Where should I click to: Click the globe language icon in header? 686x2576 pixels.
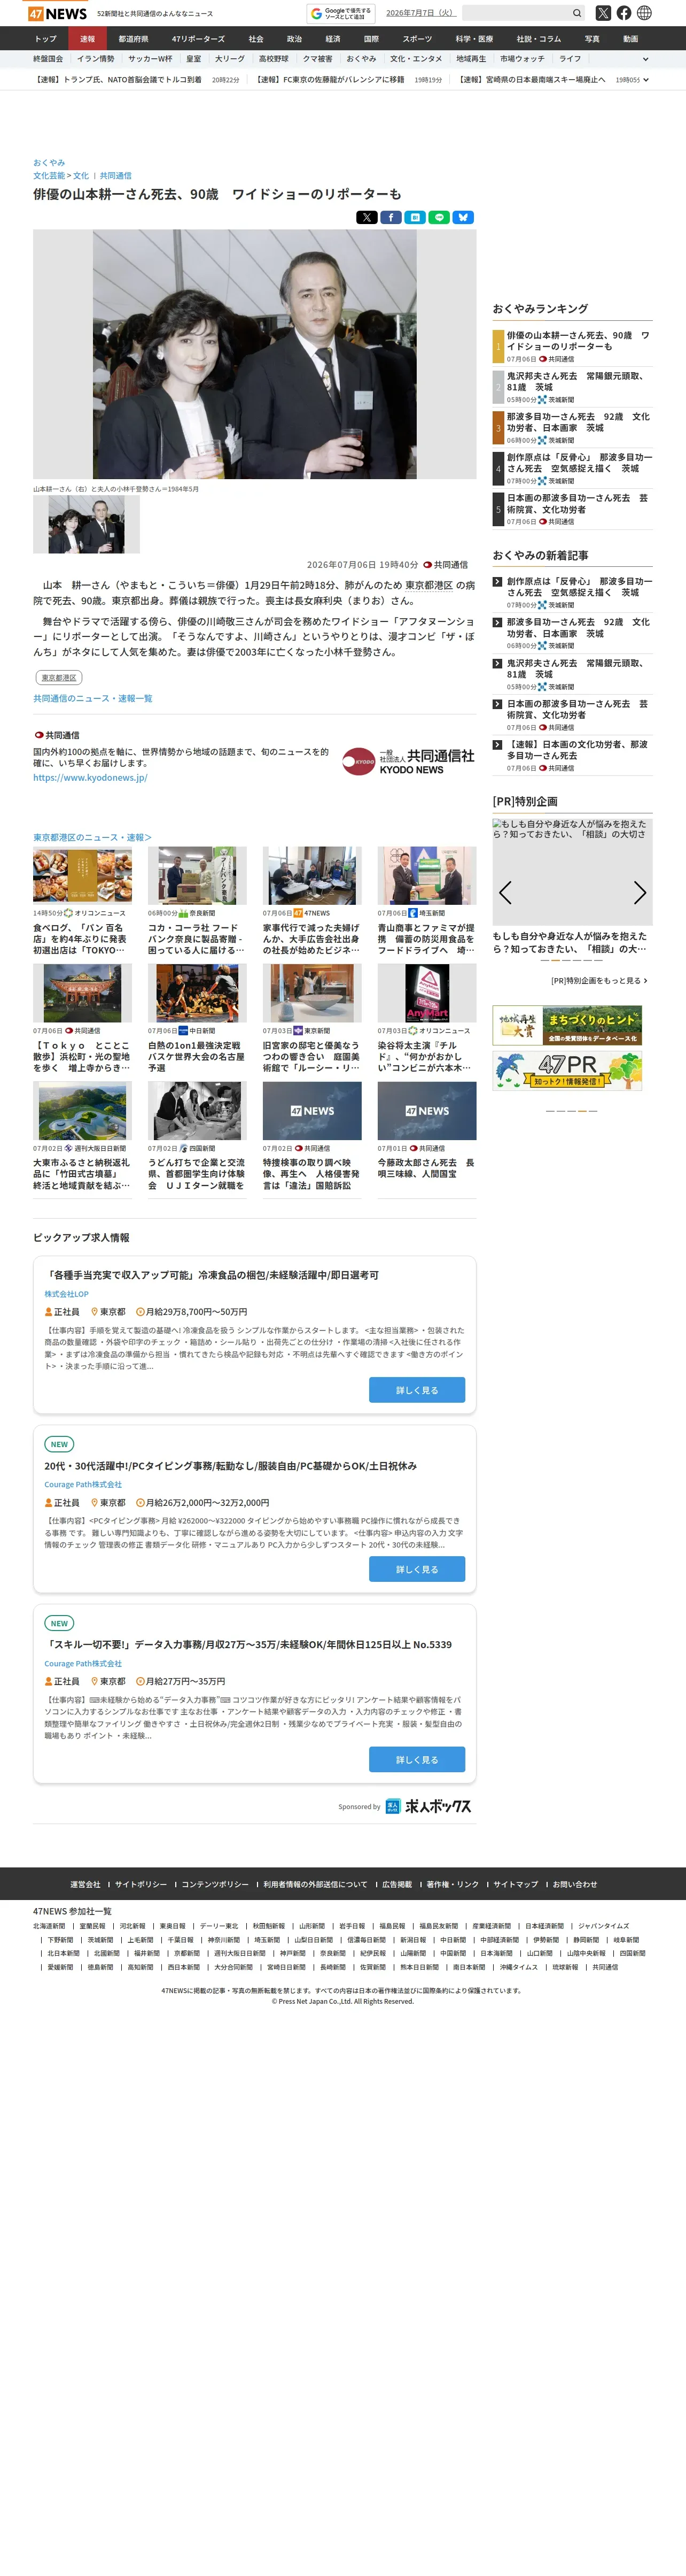click(x=644, y=13)
